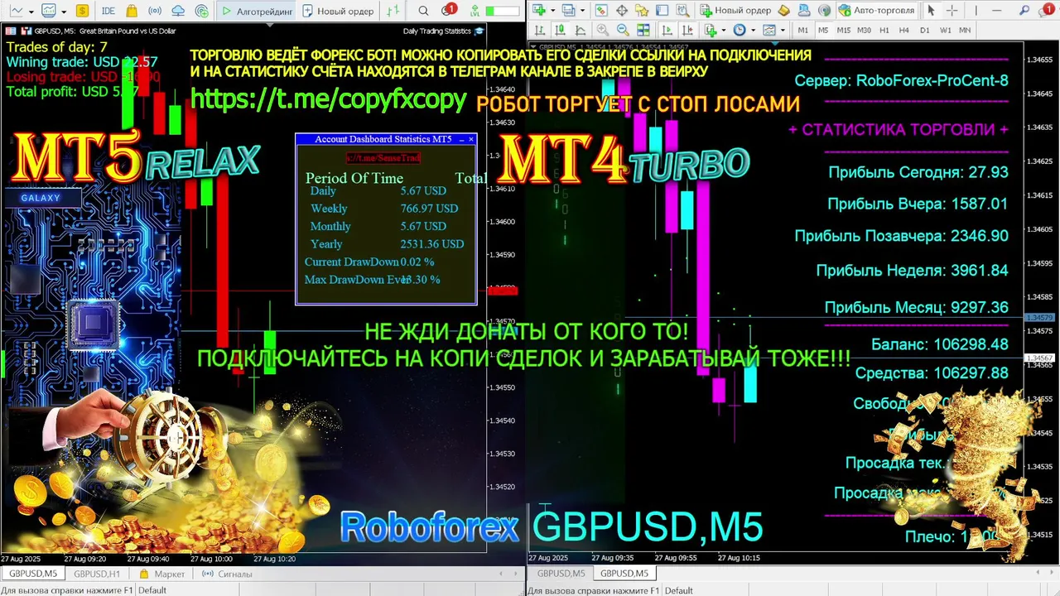Select M15 timeframe in MT4
Viewport: 1060px width, 596px height.
click(843, 30)
